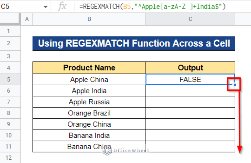Select the column A header
The height and width of the screenshot is (163, 251).
(x=27, y=20)
